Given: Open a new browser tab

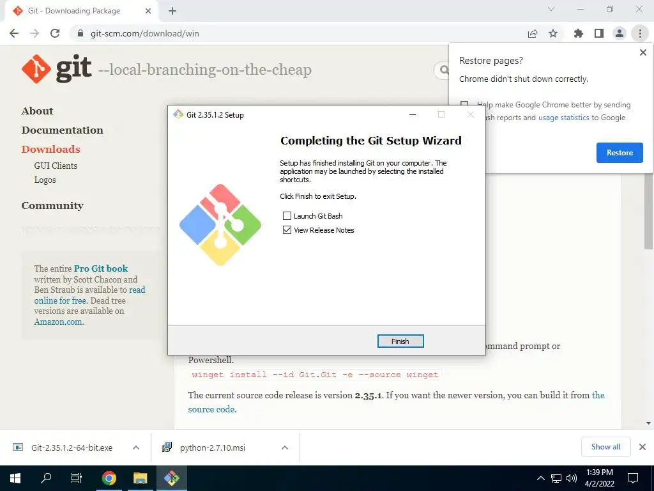Looking at the screenshot, I should tap(172, 11).
